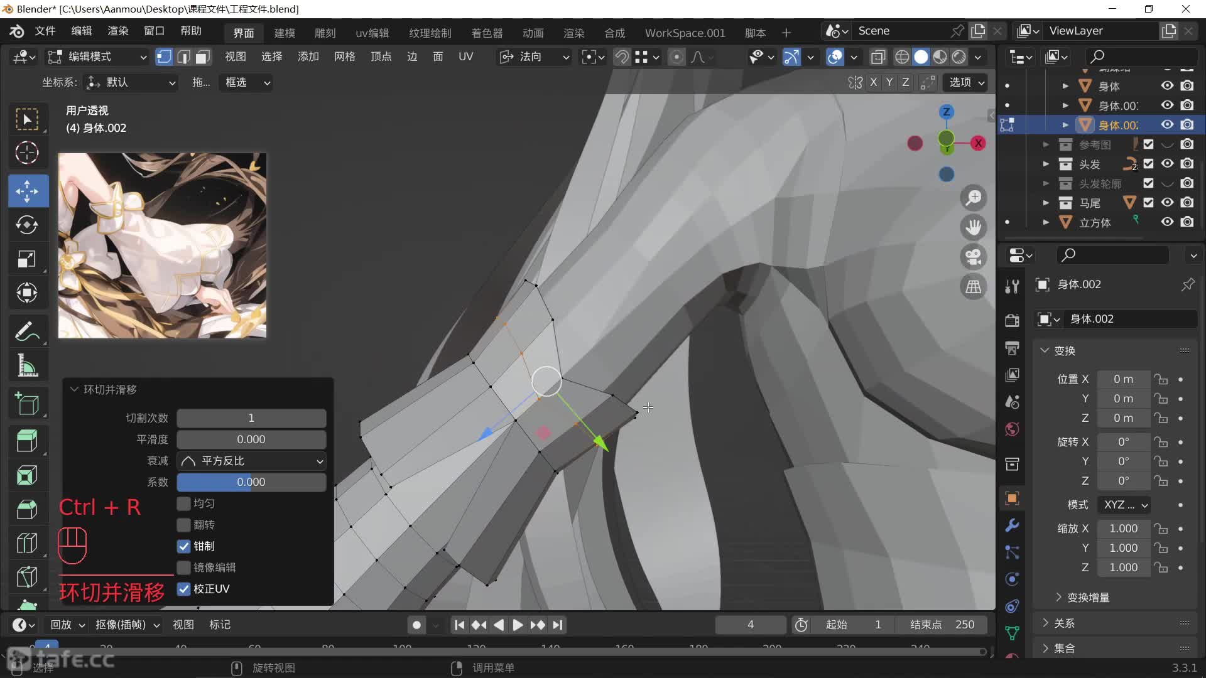Switch to the 雕刻 workspace tab
Image resolution: width=1206 pixels, height=678 pixels.
325,33
